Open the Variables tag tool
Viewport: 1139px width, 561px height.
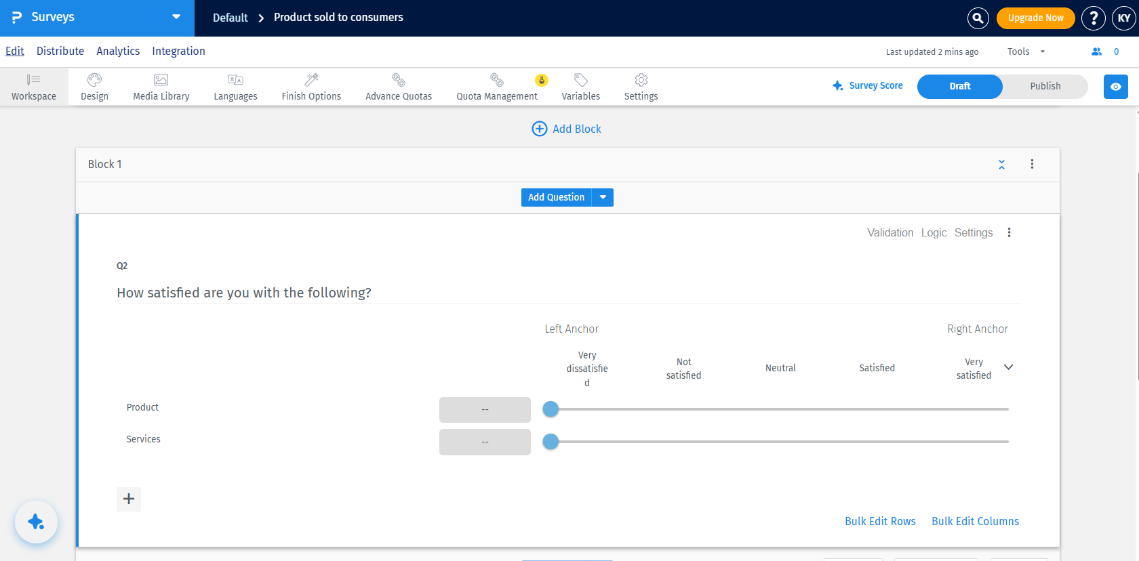pyautogui.click(x=581, y=87)
